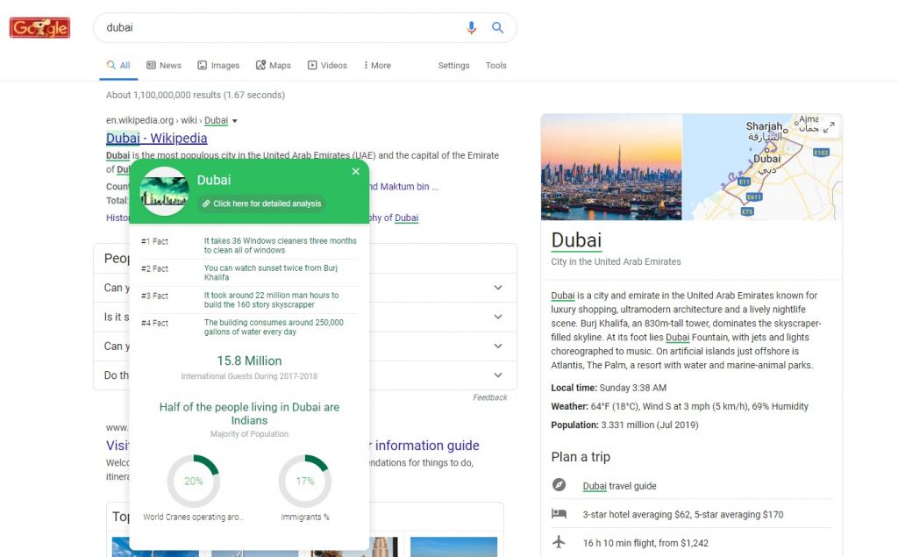Select the All results tab
The image size is (898, 557).
click(x=119, y=65)
